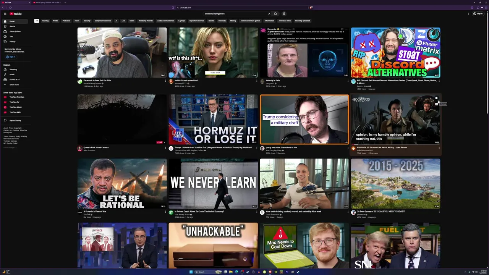489x275 pixels.
Task: Open menu for Is Private Credit video
Action: (x=257, y=212)
